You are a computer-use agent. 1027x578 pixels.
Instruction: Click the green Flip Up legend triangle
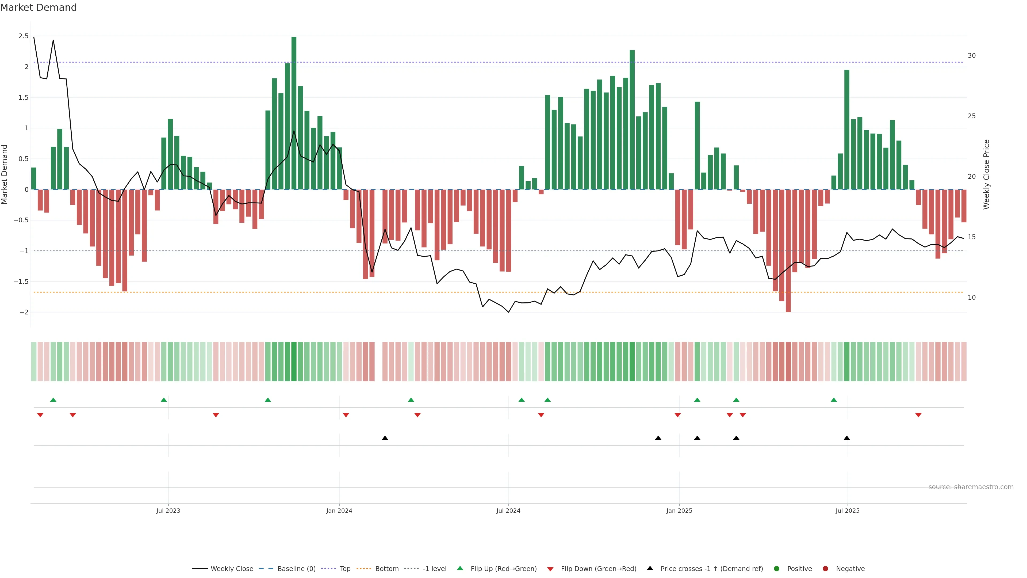(460, 568)
